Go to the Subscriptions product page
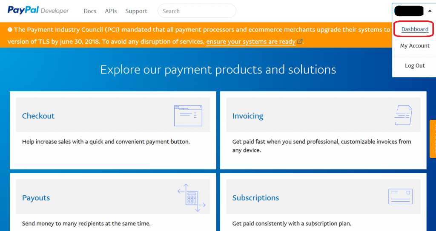 tap(255, 198)
